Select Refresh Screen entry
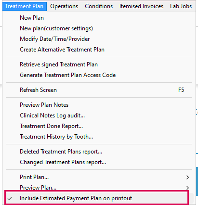Screen dimensions: 198x205 tap(99, 90)
